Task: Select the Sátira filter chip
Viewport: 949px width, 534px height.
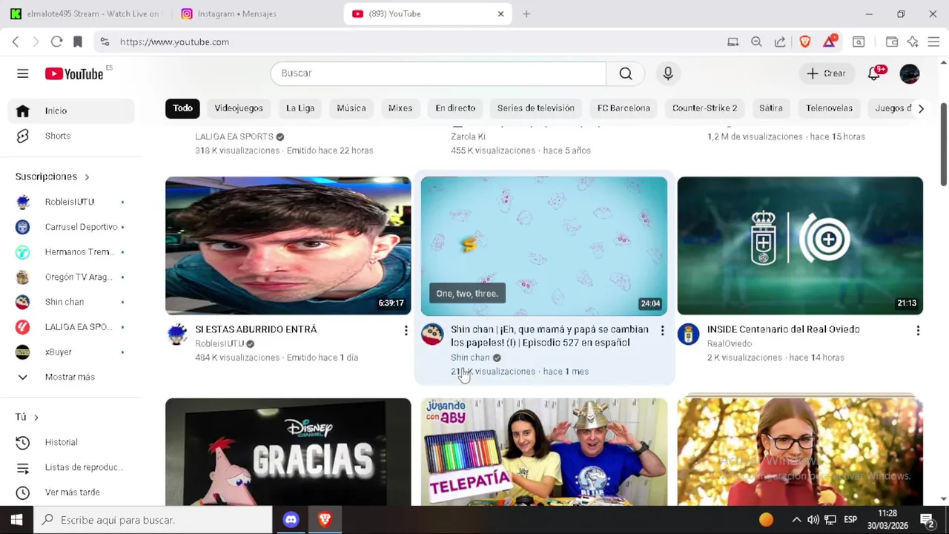Action: pos(771,108)
